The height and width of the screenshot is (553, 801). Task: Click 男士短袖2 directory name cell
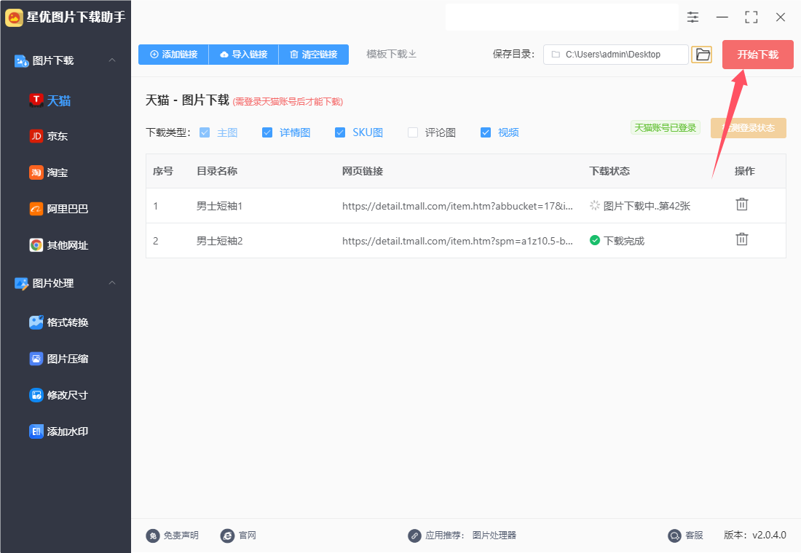(x=220, y=241)
